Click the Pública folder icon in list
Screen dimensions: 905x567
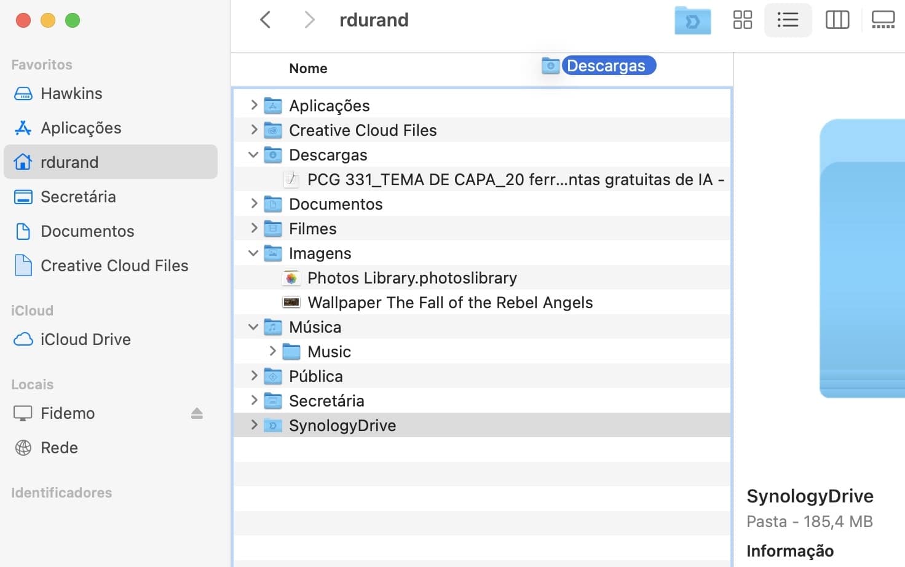pyautogui.click(x=273, y=376)
